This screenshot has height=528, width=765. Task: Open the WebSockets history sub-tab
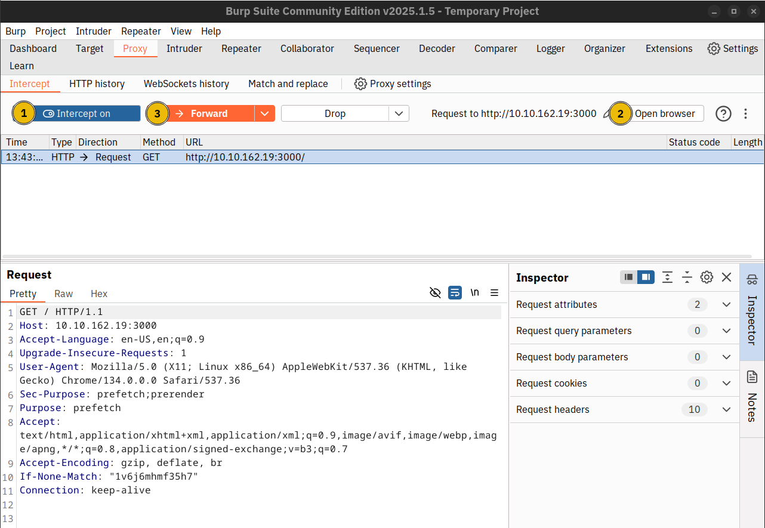(x=186, y=84)
